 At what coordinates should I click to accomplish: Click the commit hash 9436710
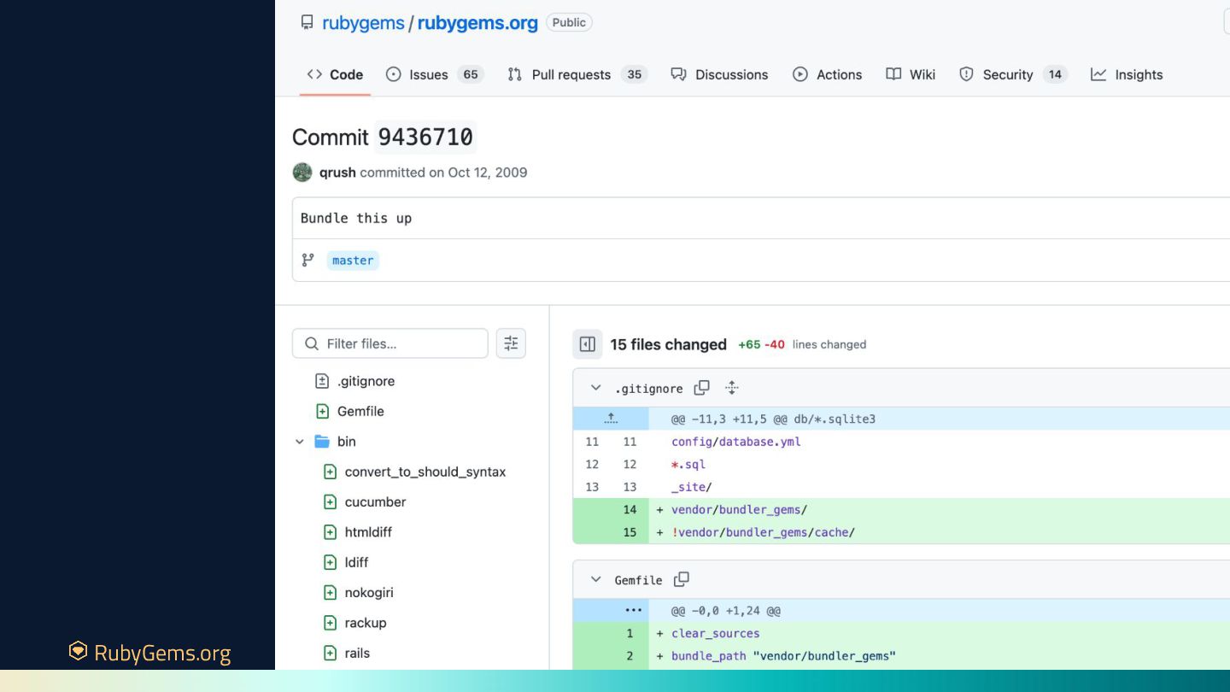425,137
